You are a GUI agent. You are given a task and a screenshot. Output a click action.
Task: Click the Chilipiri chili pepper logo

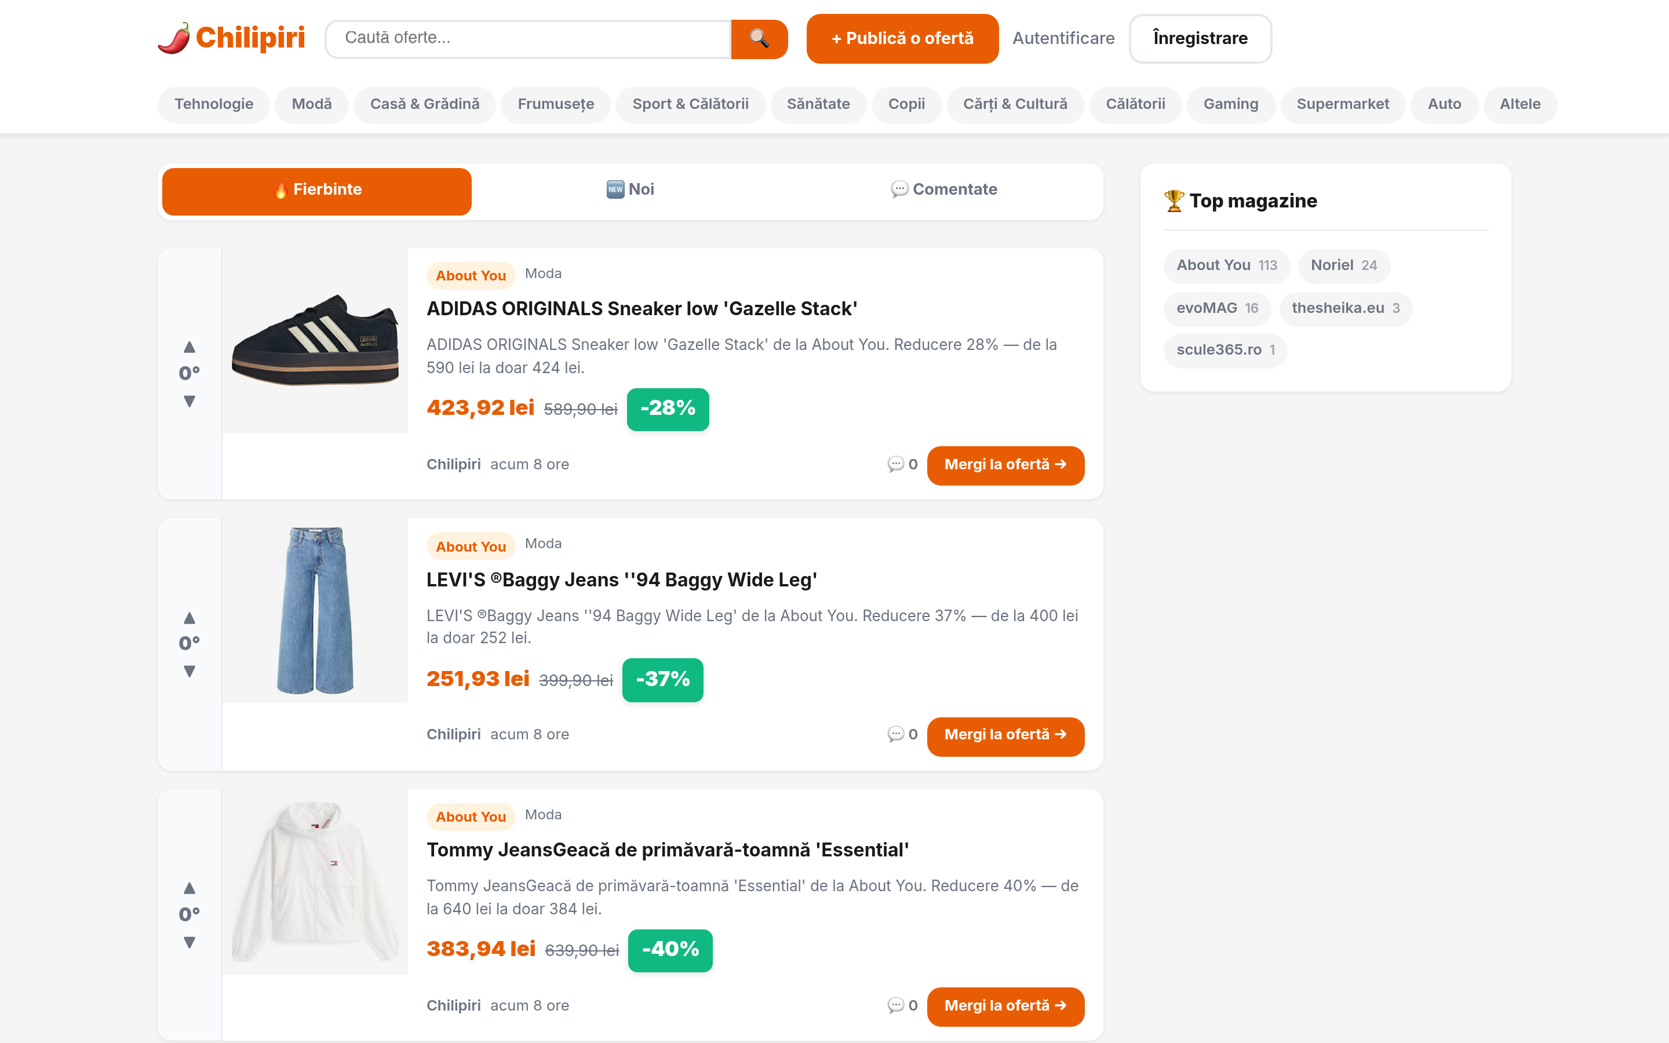tap(232, 38)
